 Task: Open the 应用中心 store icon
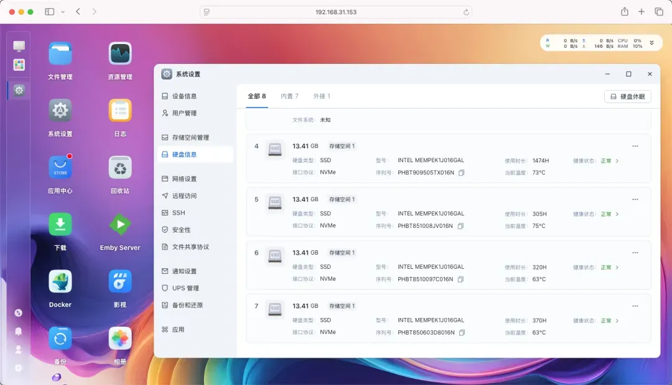(x=60, y=167)
